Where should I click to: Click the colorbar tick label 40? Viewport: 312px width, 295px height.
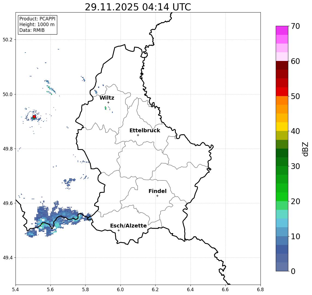pos(295,131)
